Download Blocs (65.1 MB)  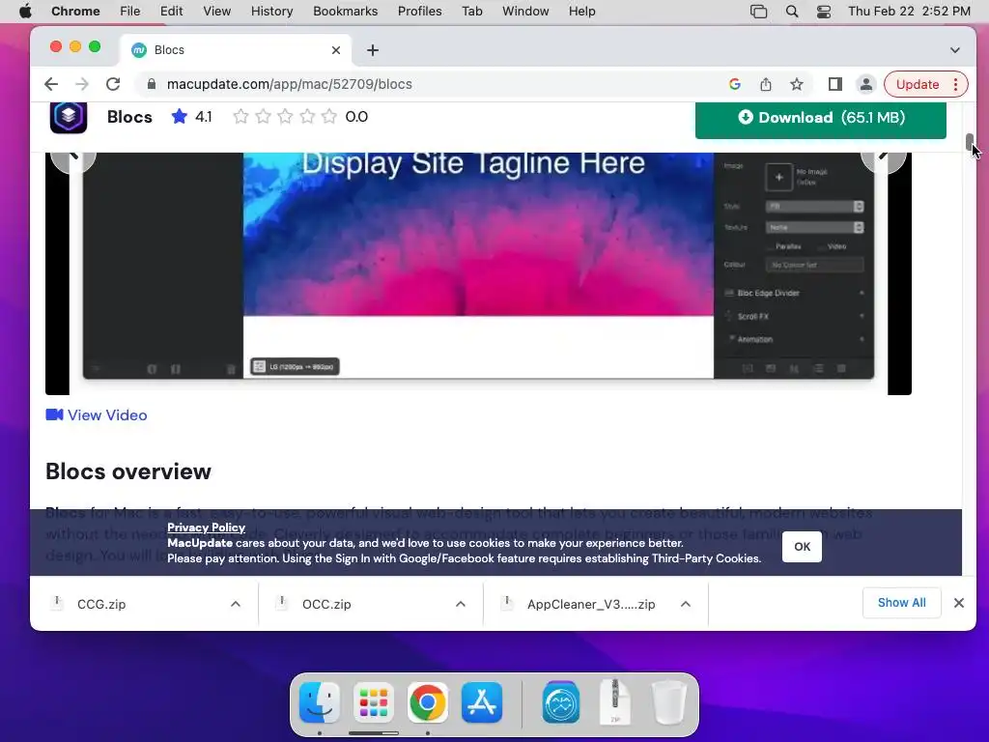[x=821, y=119]
